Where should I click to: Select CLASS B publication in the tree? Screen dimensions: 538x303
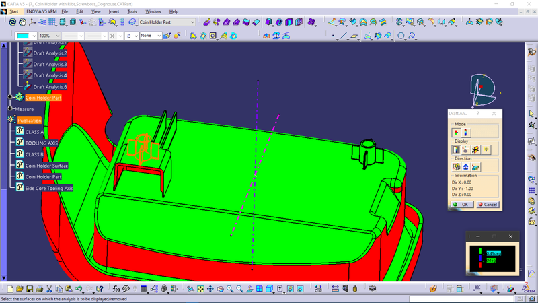click(34, 154)
